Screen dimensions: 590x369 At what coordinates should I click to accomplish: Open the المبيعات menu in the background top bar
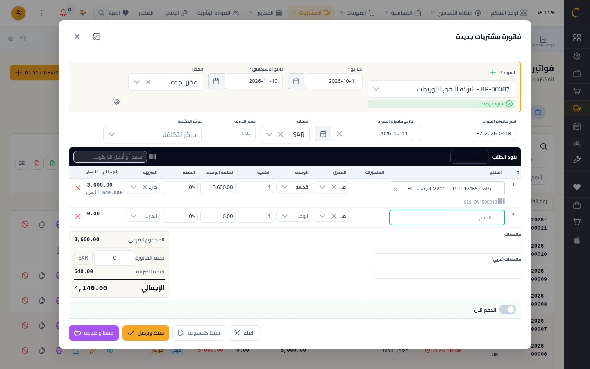tap(358, 13)
